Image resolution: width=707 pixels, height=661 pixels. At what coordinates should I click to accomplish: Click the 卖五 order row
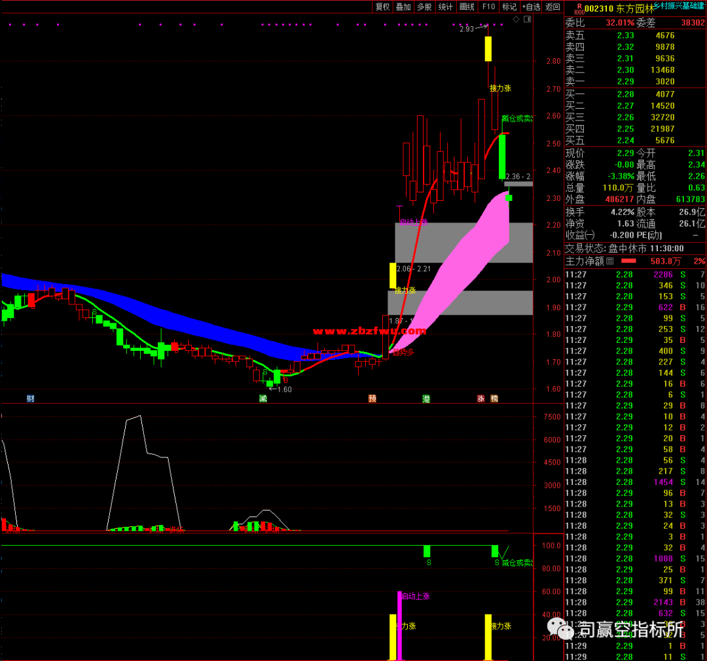click(x=635, y=35)
